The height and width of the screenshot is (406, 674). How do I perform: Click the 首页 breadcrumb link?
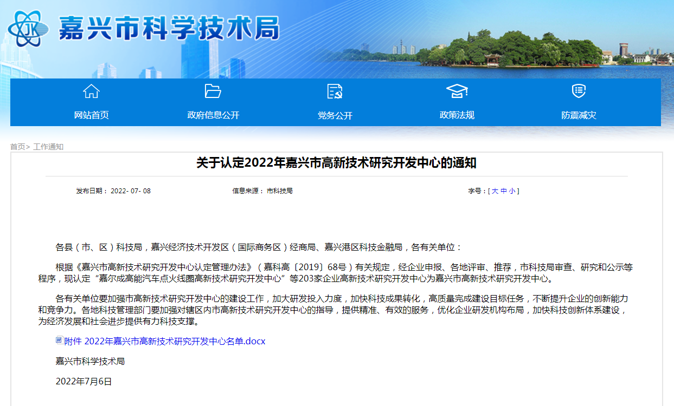pyautogui.click(x=17, y=147)
